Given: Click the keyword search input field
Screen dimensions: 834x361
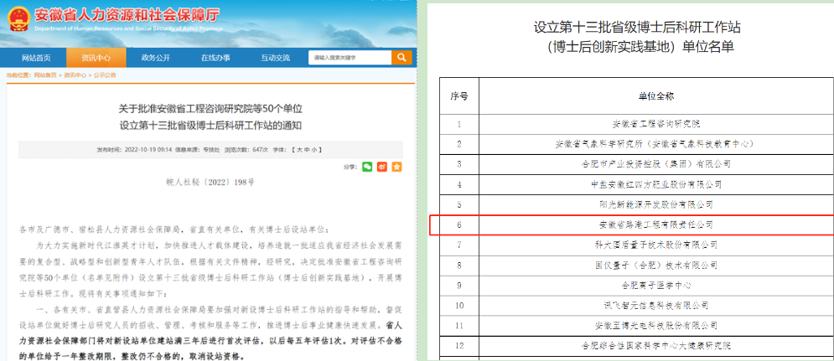Looking at the screenshot, I should point(349,58).
